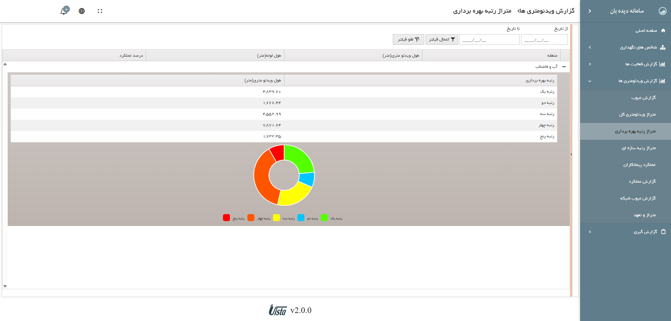Open متراژ رتبه سازه ای menu item
This screenshot has height=321, width=671.
point(638,148)
